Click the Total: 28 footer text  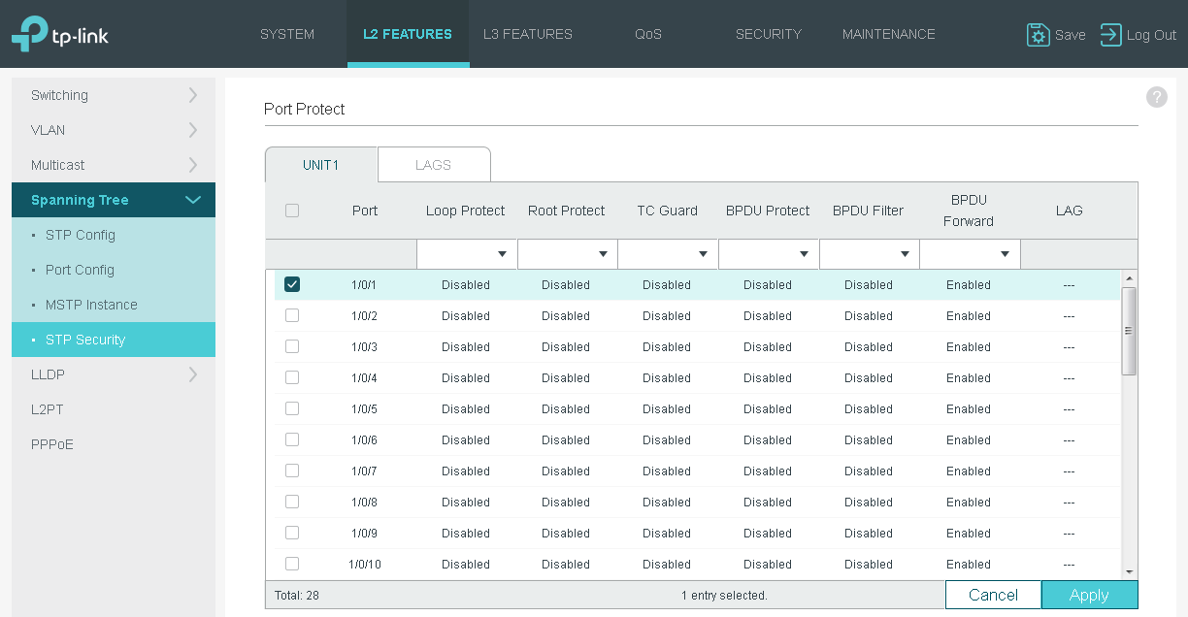click(x=297, y=596)
